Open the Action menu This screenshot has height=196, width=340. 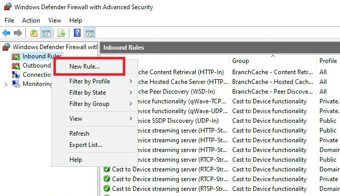click(x=31, y=20)
